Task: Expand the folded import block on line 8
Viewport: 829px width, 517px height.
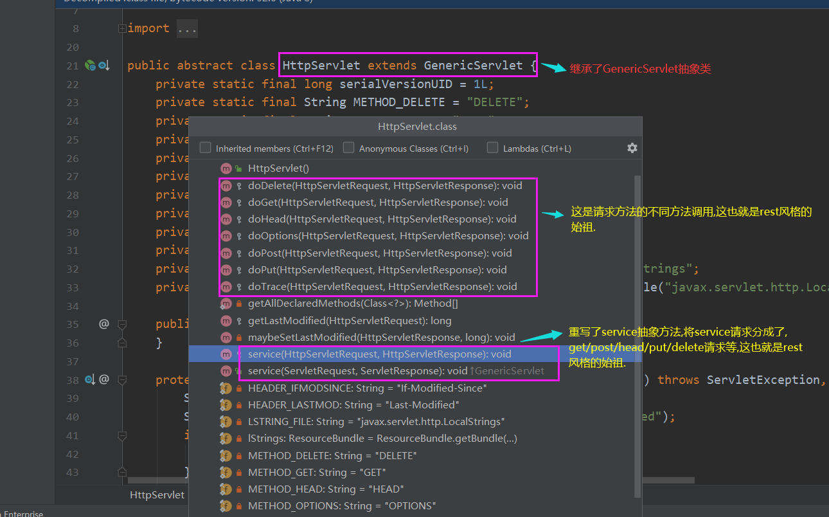Action: pyautogui.click(x=122, y=28)
